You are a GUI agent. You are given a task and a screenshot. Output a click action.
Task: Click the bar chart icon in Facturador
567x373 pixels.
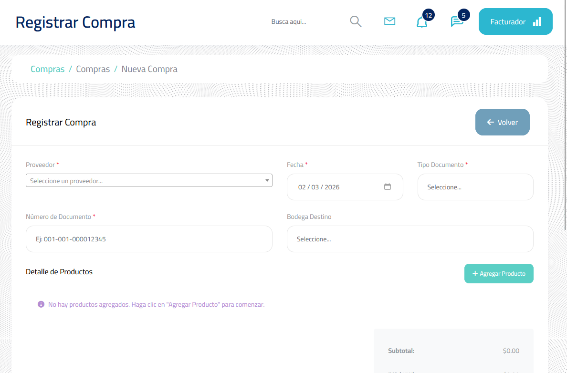click(x=537, y=21)
